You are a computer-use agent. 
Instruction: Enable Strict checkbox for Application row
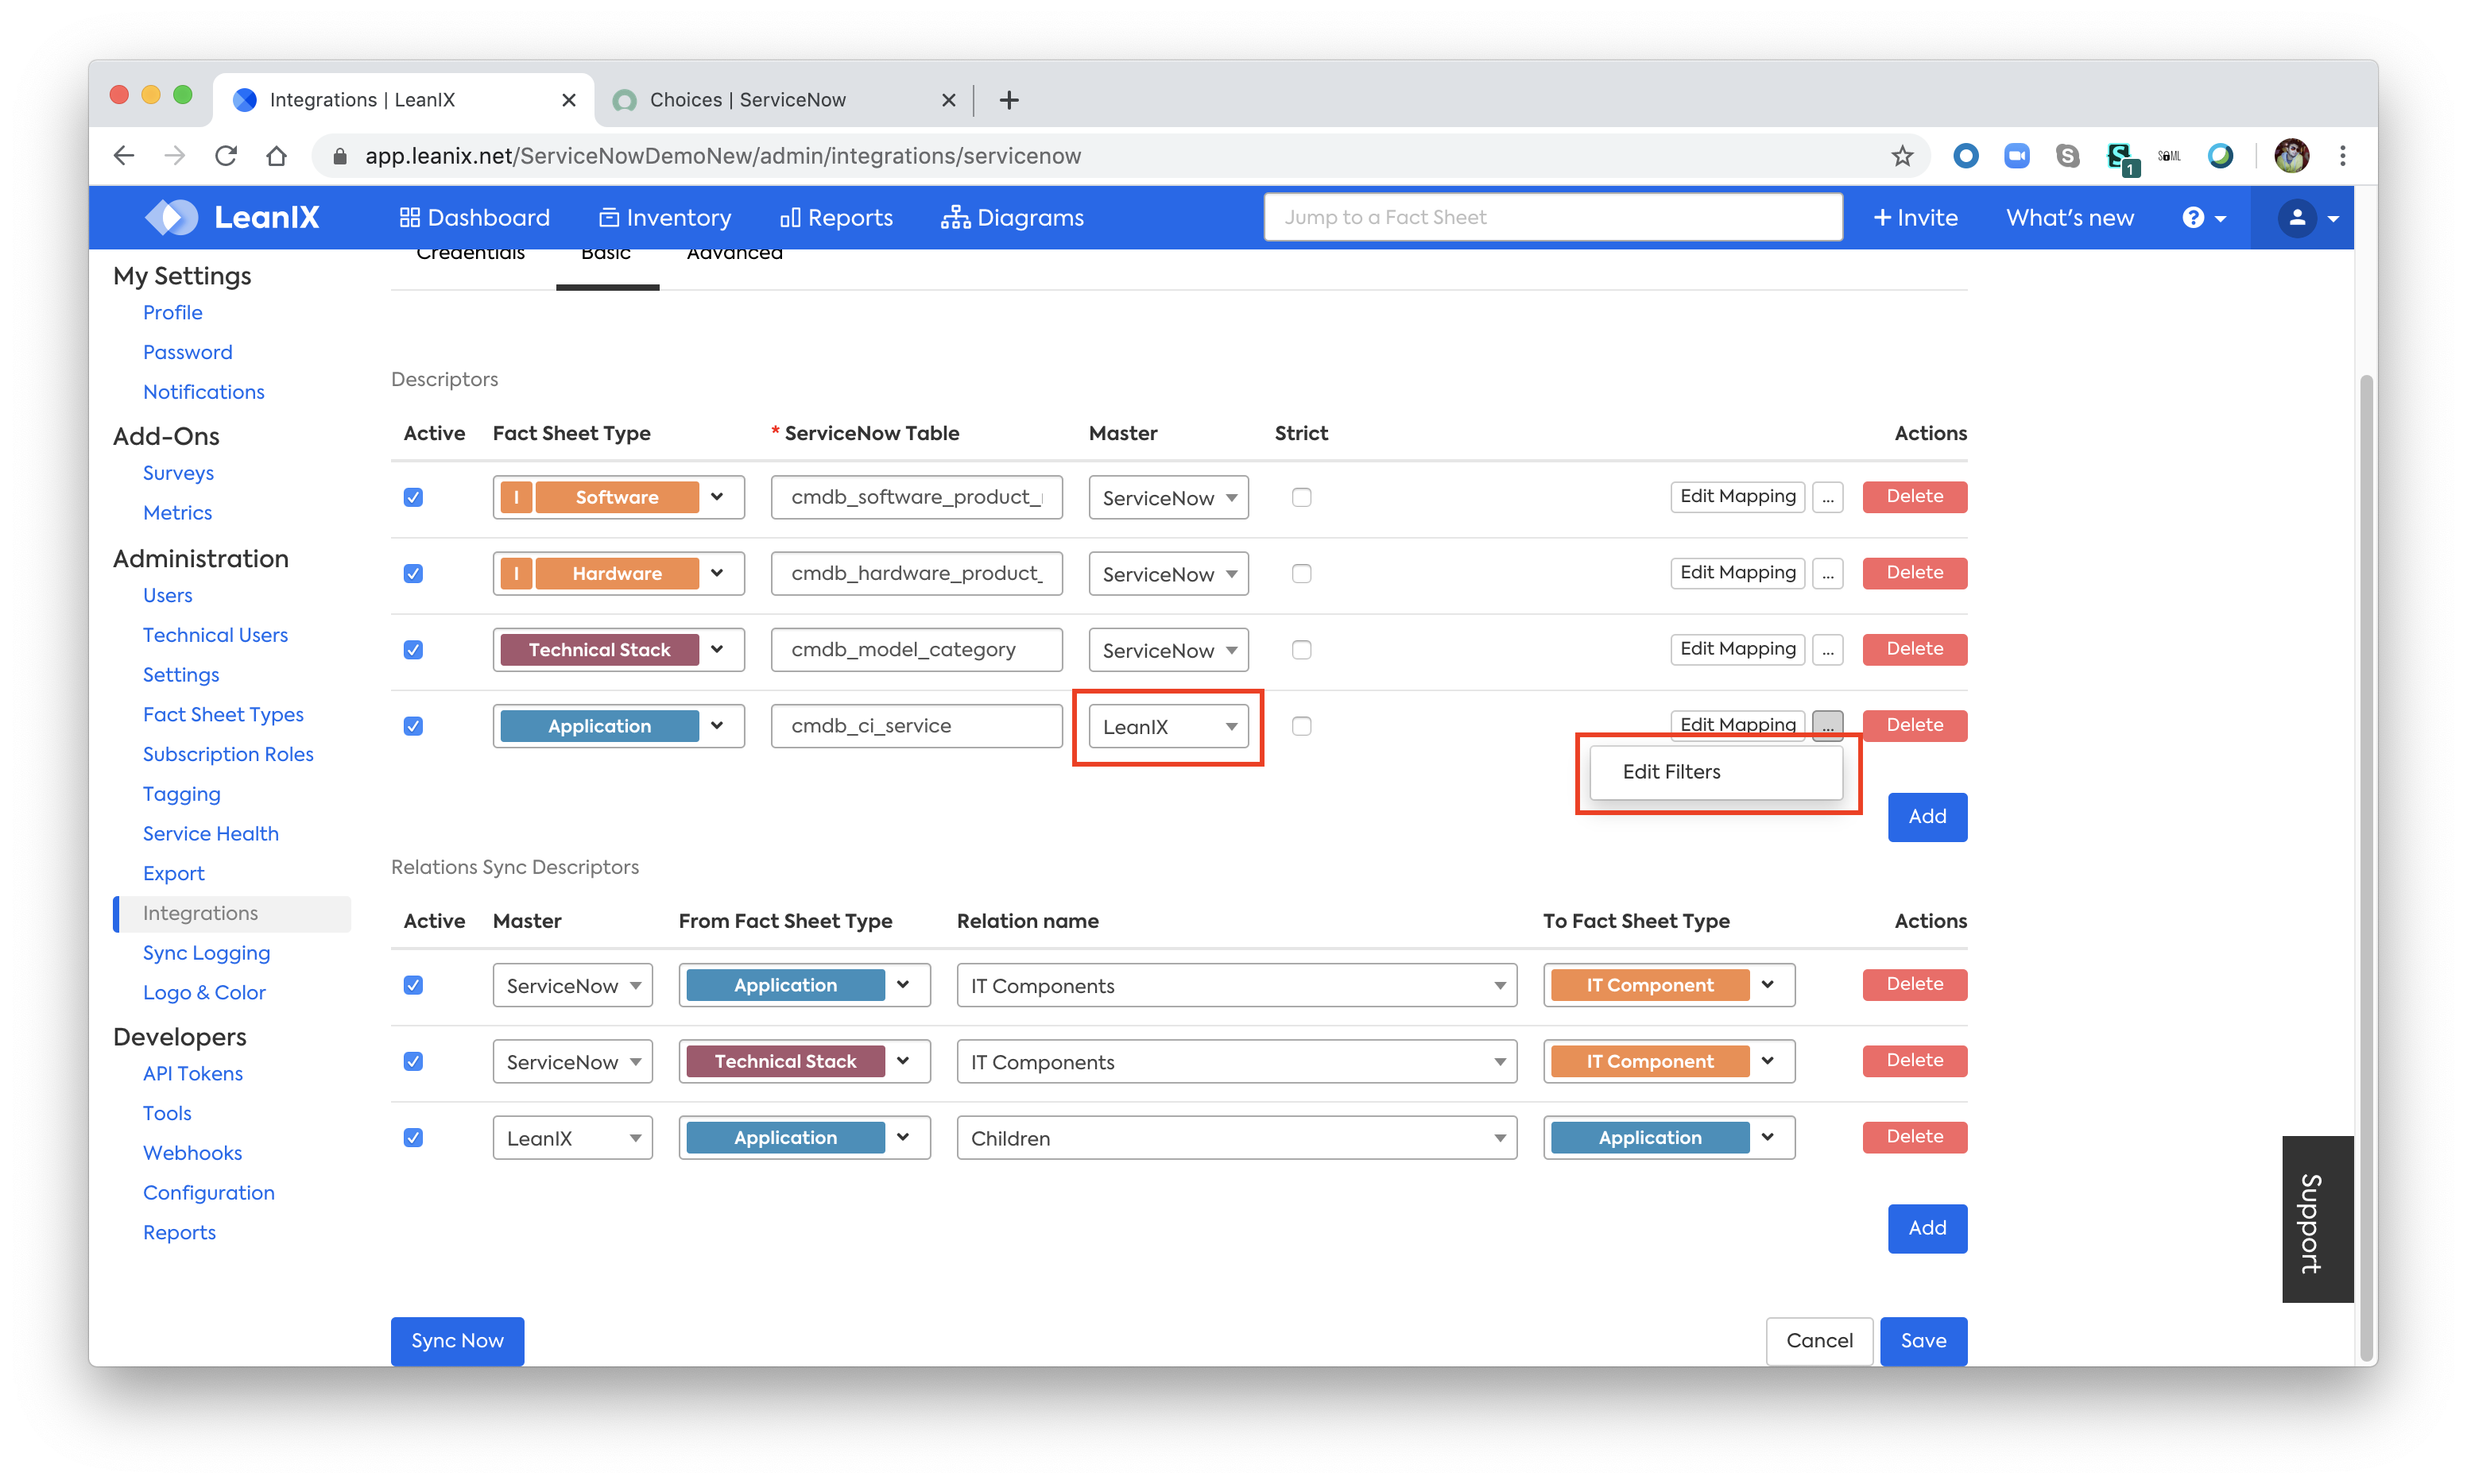pyautogui.click(x=1300, y=726)
